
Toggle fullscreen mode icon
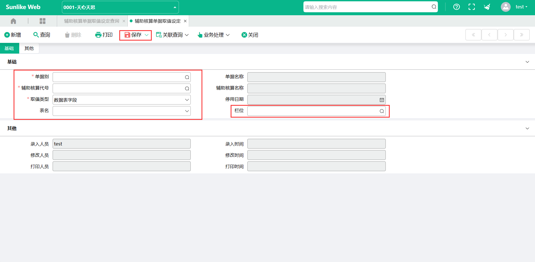point(472,7)
